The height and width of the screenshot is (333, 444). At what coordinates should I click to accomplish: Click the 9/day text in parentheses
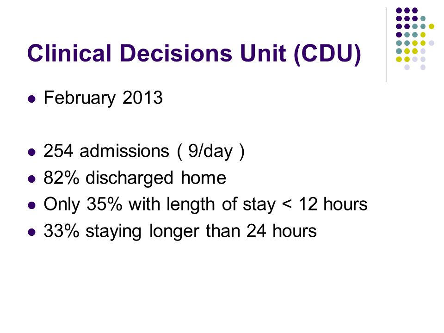click(210, 151)
